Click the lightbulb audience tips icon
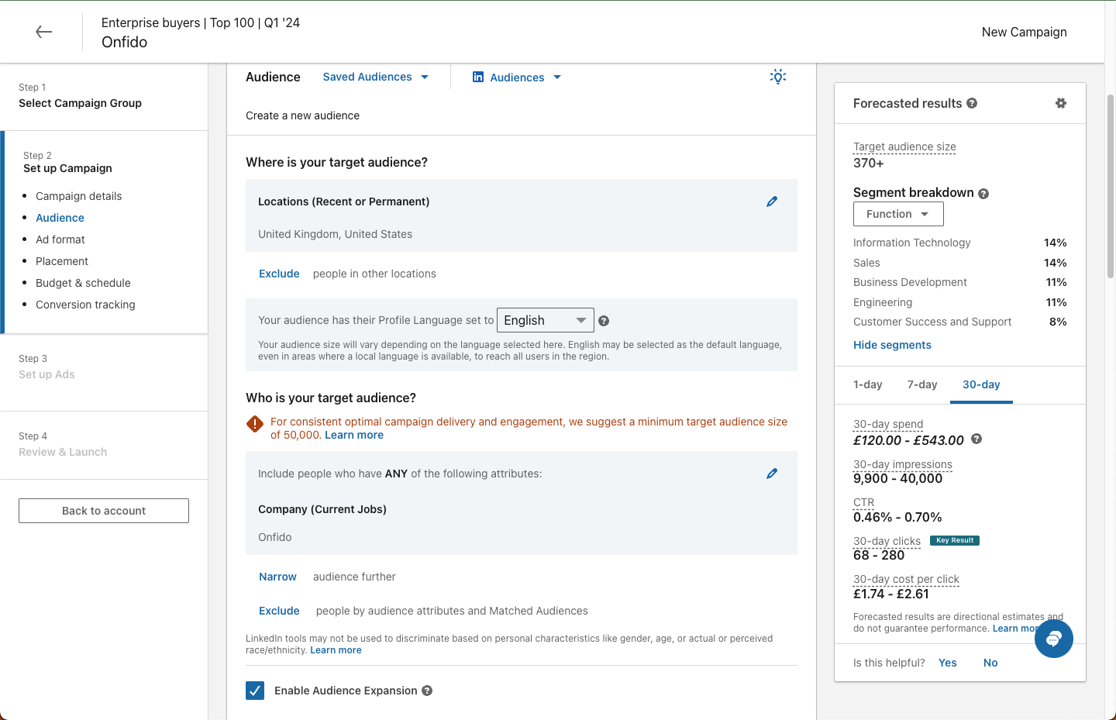The width and height of the screenshot is (1116, 720). [x=778, y=76]
